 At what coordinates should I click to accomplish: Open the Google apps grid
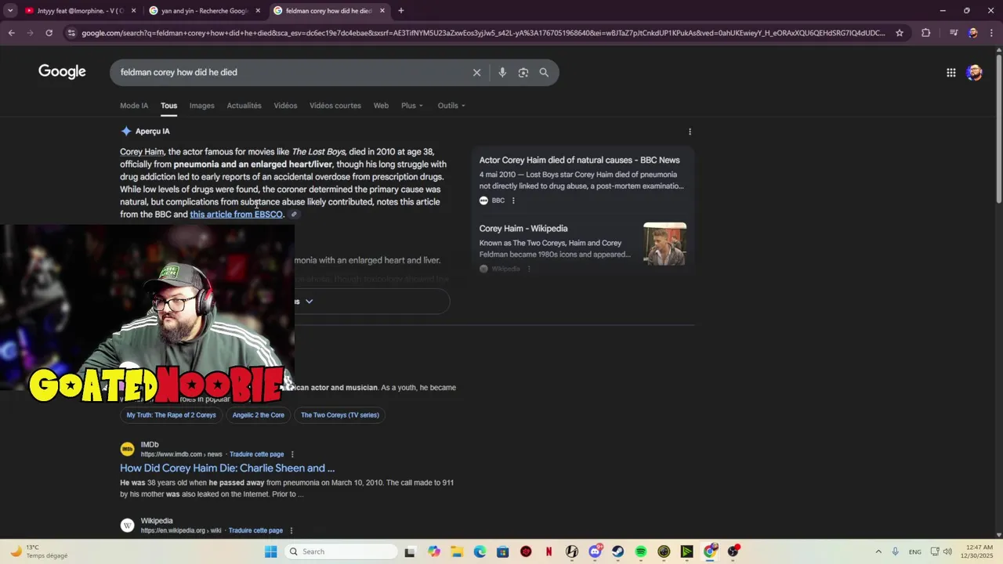tap(950, 72)
